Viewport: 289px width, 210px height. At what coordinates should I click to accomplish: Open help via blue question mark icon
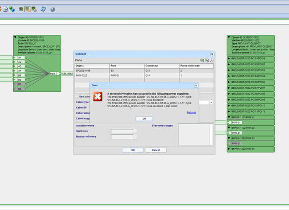point(53,9)
